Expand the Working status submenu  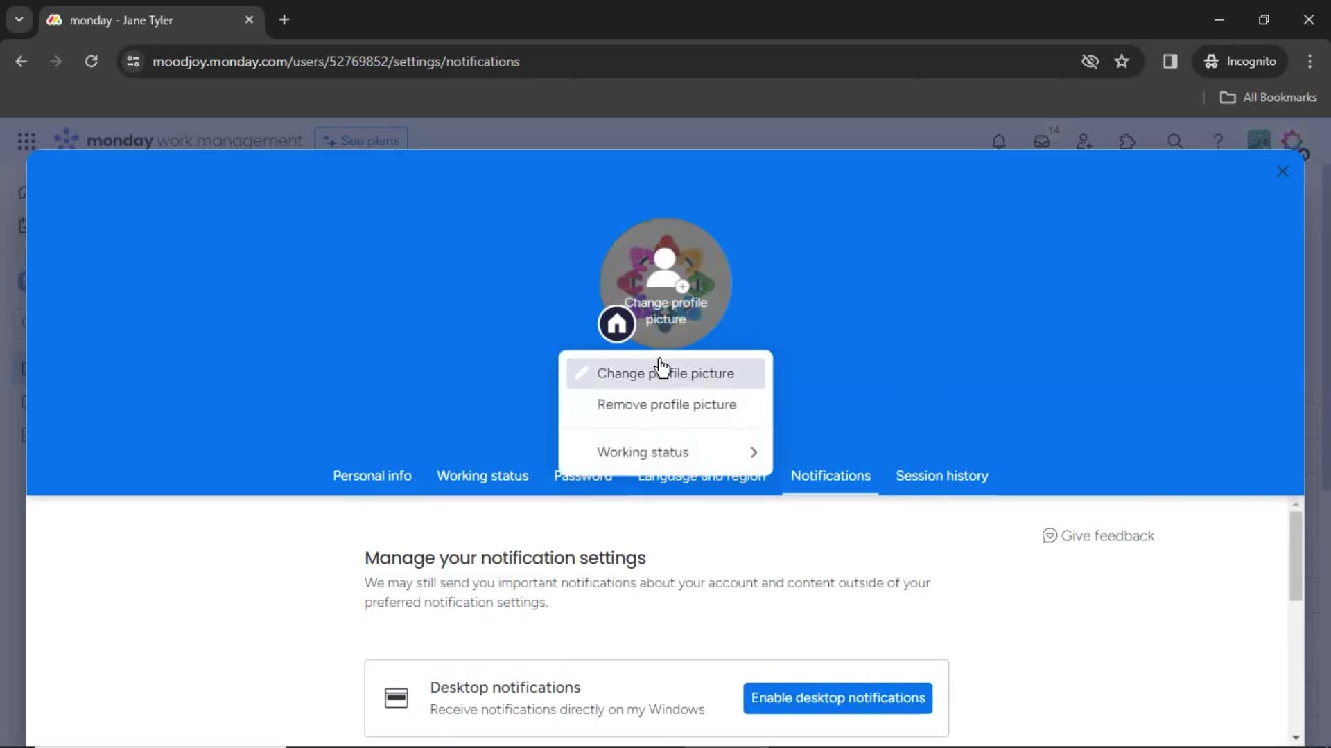coord(665,452)
